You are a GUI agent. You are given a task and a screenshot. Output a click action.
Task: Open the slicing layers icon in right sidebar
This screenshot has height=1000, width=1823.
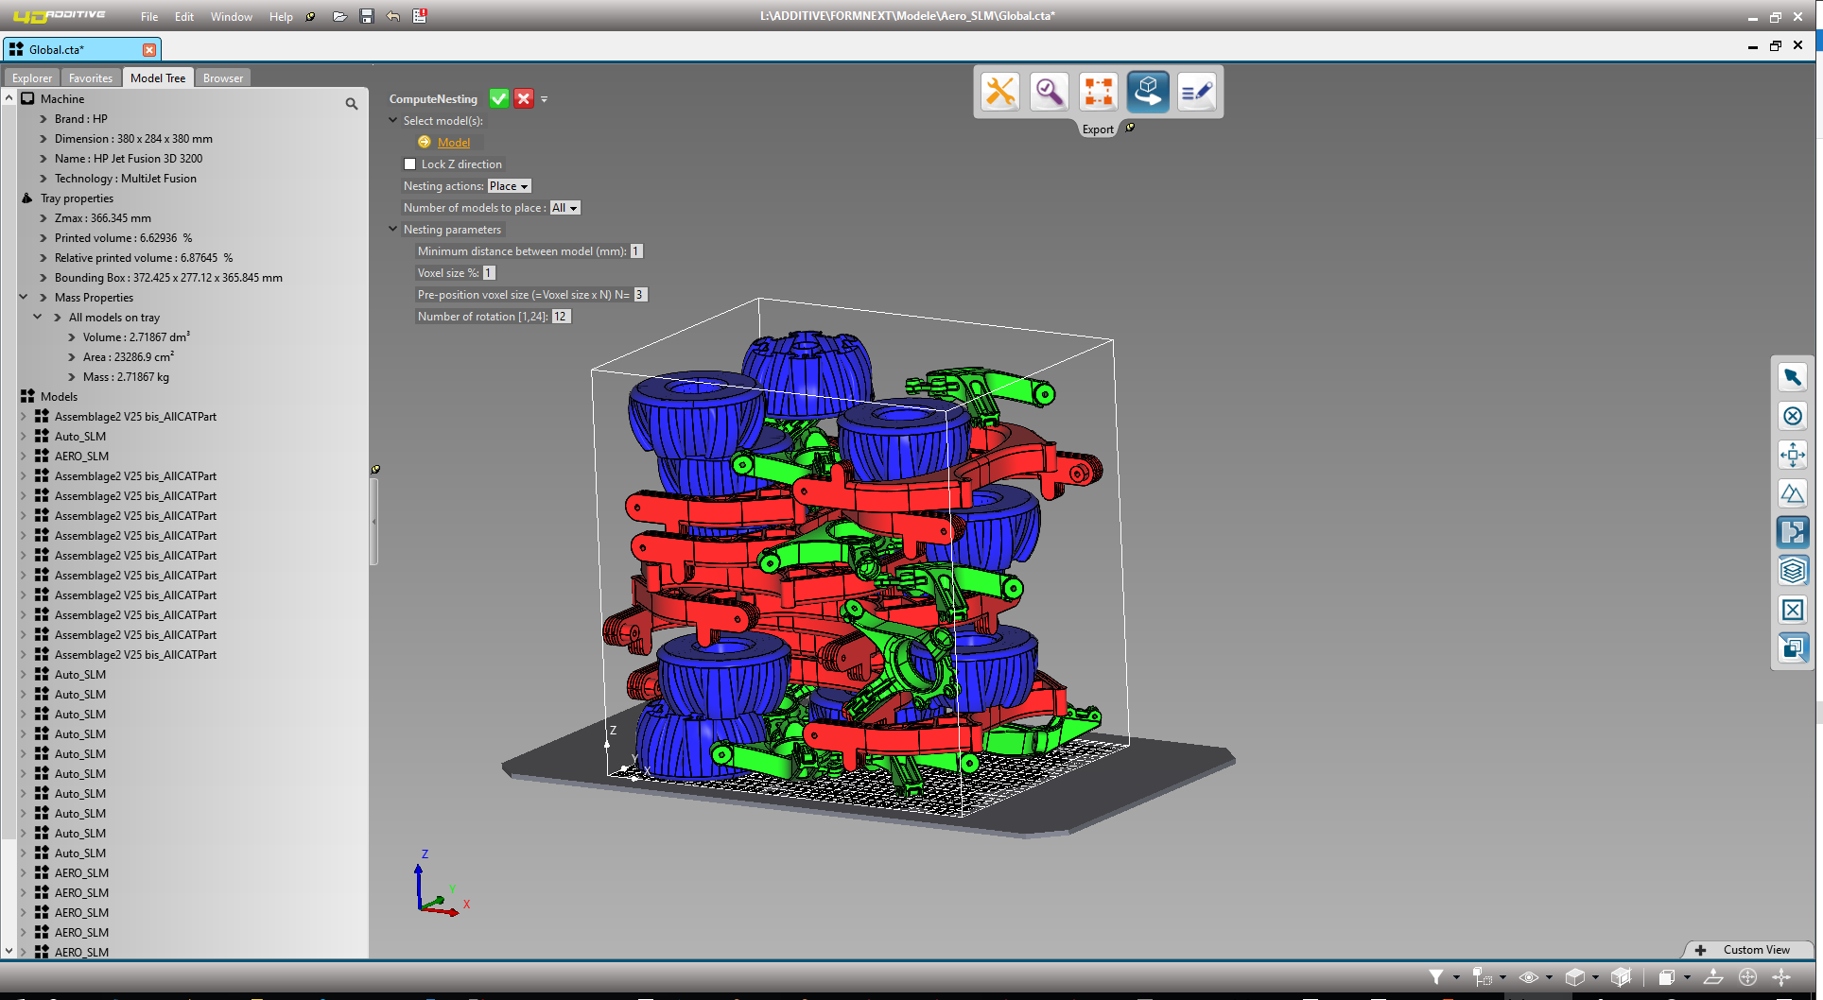pyautogui.click(x=1793, y=570)
